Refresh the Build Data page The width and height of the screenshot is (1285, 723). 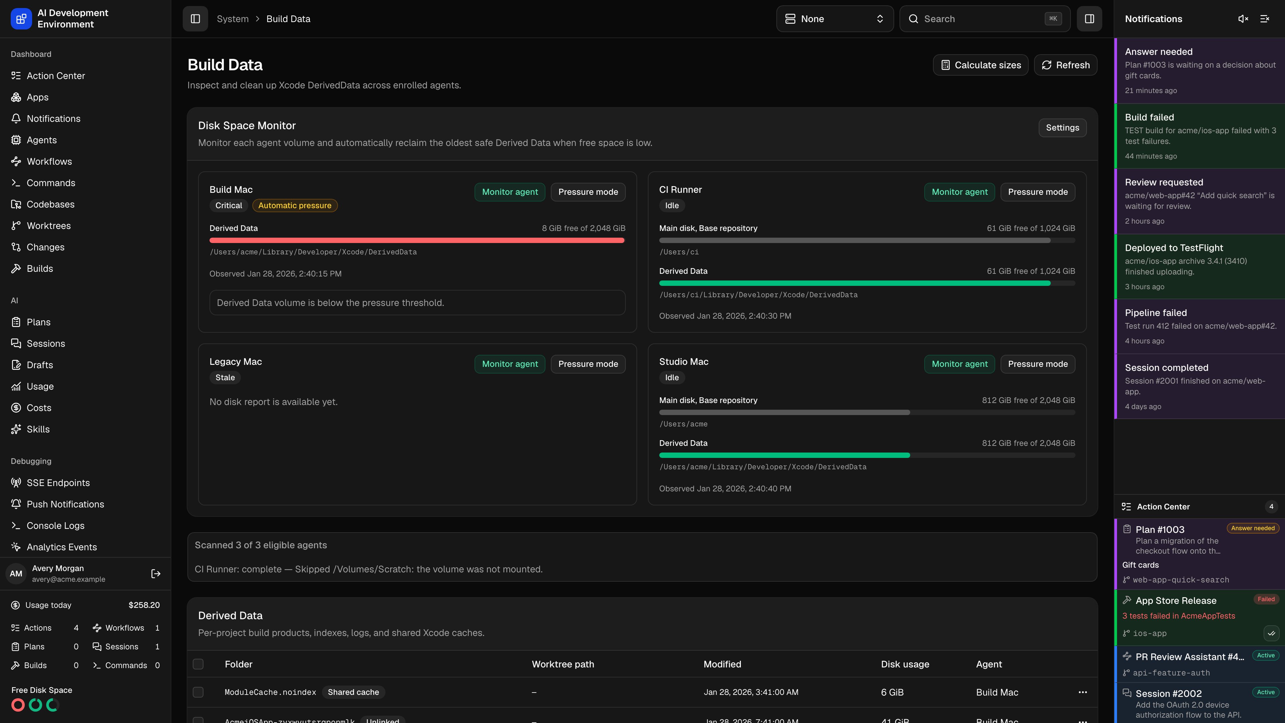(1065, 65)
